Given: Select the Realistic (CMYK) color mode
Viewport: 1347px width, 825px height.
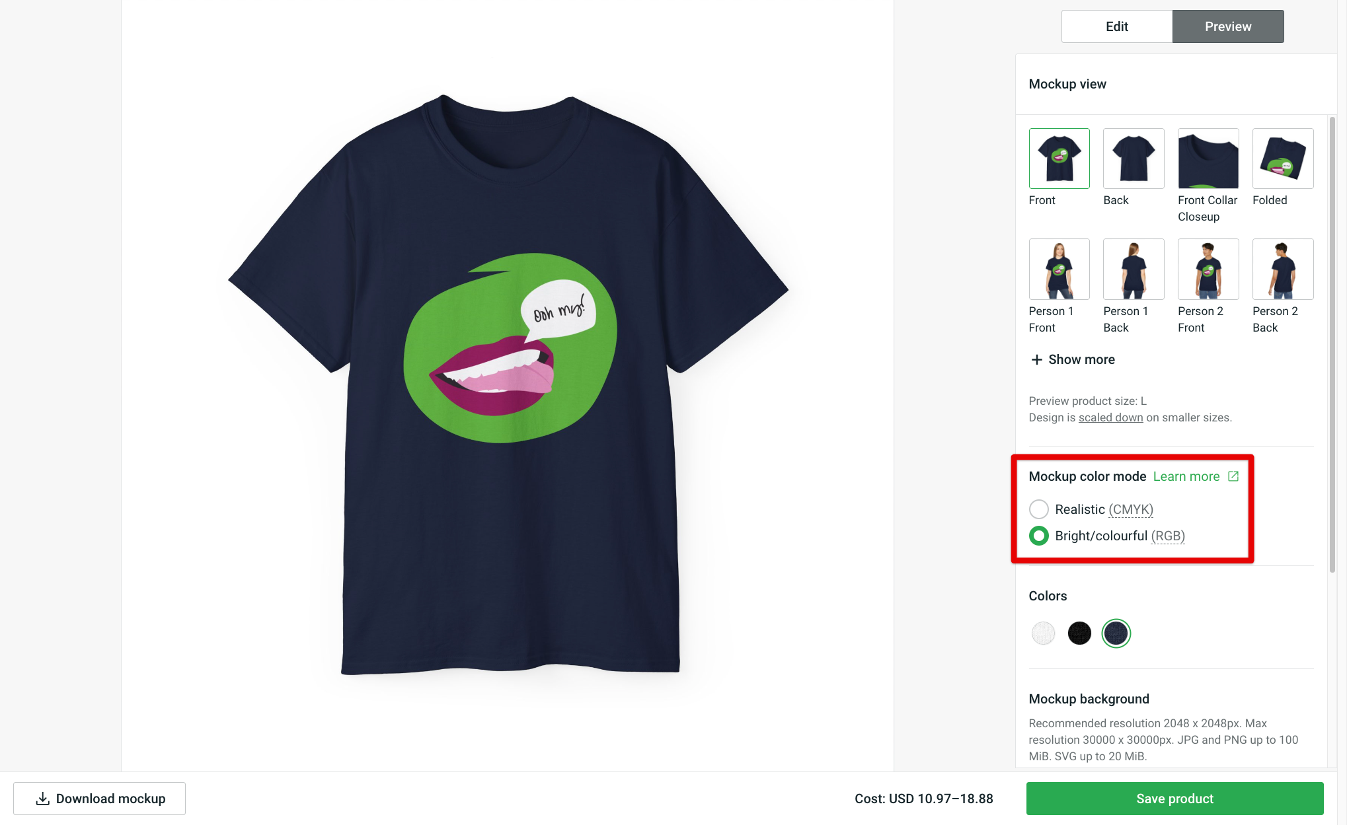Looking at the screenshot, I should pos(1039,509).
